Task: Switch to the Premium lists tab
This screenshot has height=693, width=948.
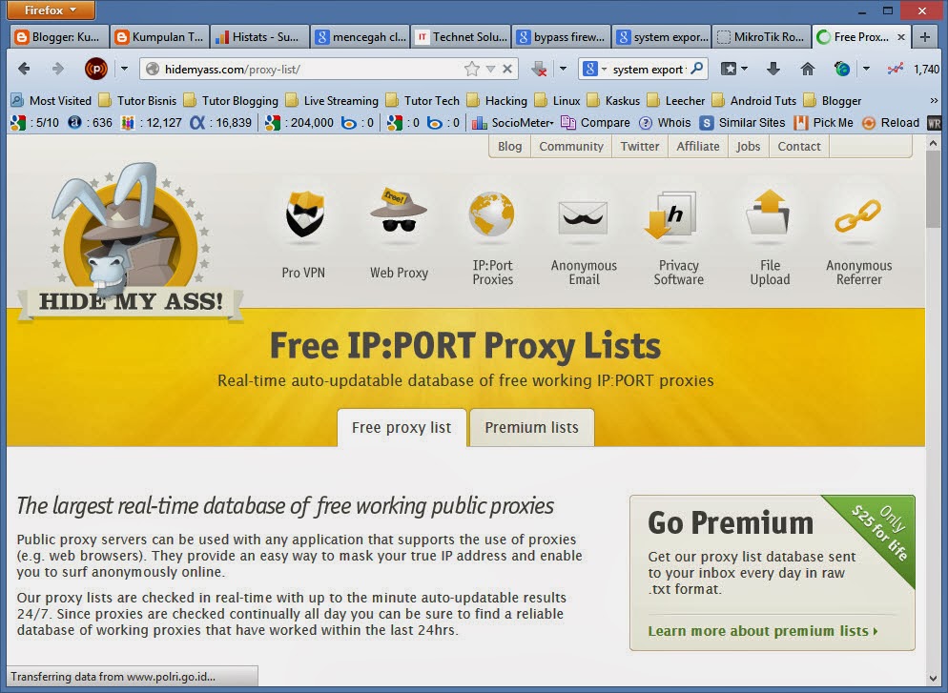Action: (x=531, y=428)
